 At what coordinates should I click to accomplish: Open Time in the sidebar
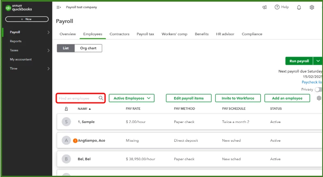pyautogui.click(x=14, y=68)
